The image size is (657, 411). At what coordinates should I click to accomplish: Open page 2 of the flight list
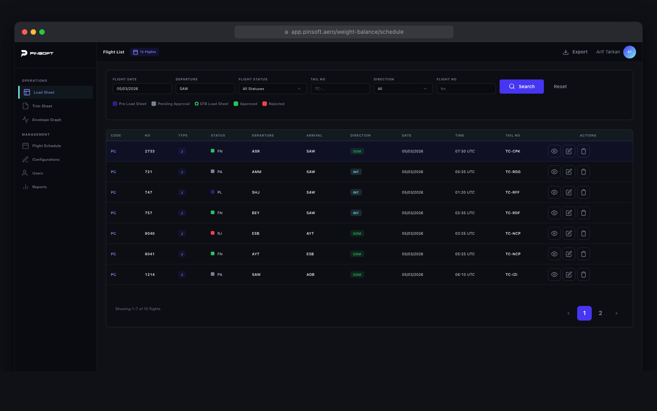pyautogui.click(x=600, y=313)
